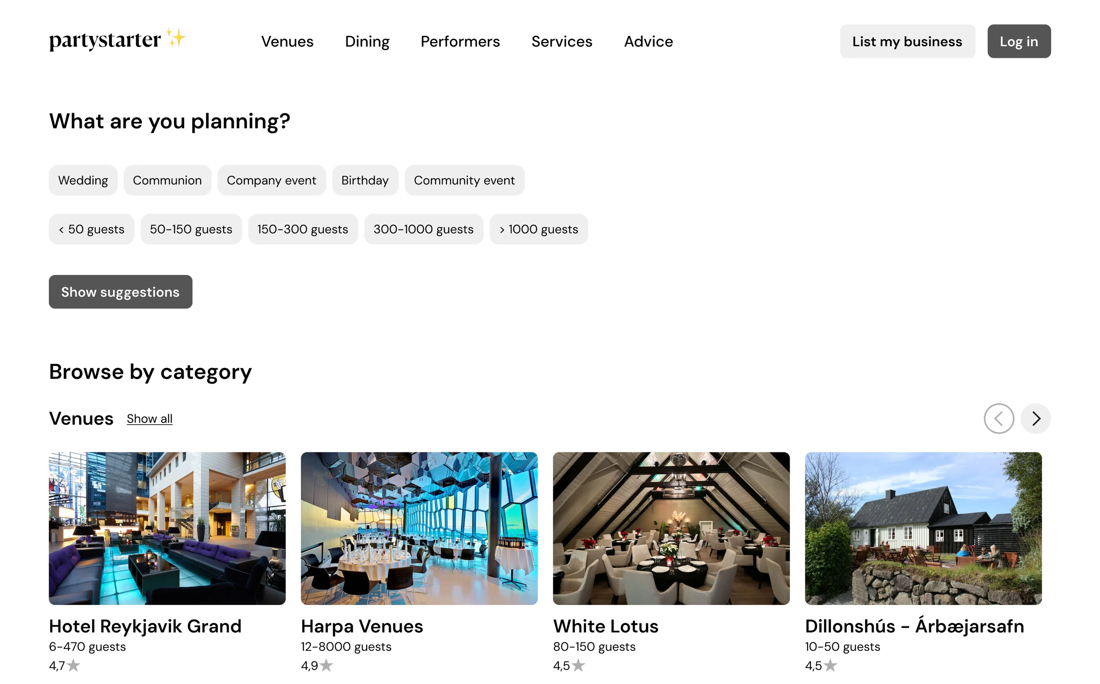Open Show all venues link
This screenshot has width=1100, height=684.
click(149, 419)
